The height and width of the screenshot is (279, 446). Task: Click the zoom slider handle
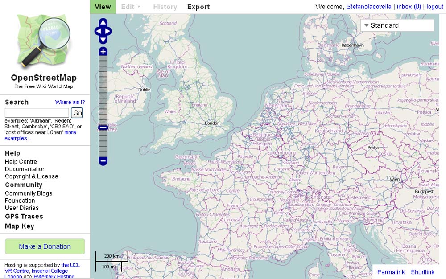(103, 127)
